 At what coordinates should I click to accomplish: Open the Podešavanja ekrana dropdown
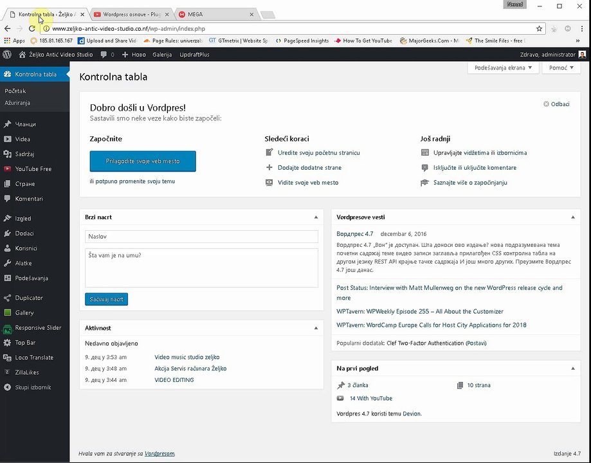pos(503,68)
